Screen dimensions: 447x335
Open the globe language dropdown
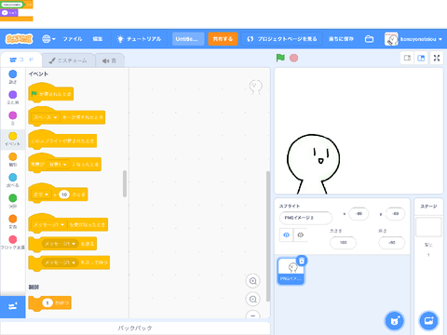[x=48, y=39]
